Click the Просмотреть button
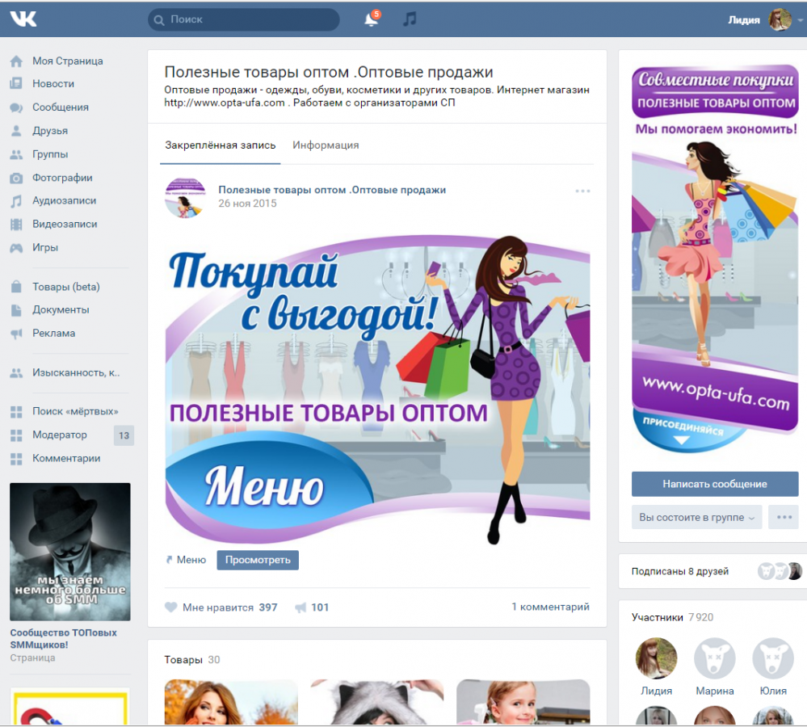 point(258,560)
